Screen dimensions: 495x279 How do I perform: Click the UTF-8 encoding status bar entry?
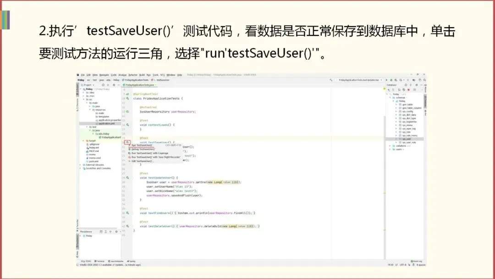point(403,265)
